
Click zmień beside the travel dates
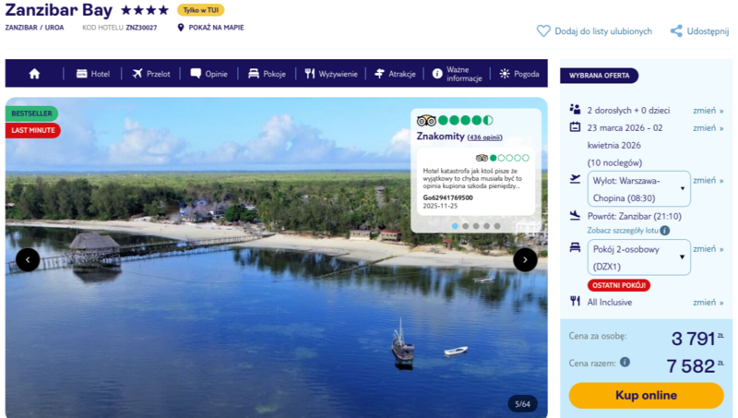707,128
